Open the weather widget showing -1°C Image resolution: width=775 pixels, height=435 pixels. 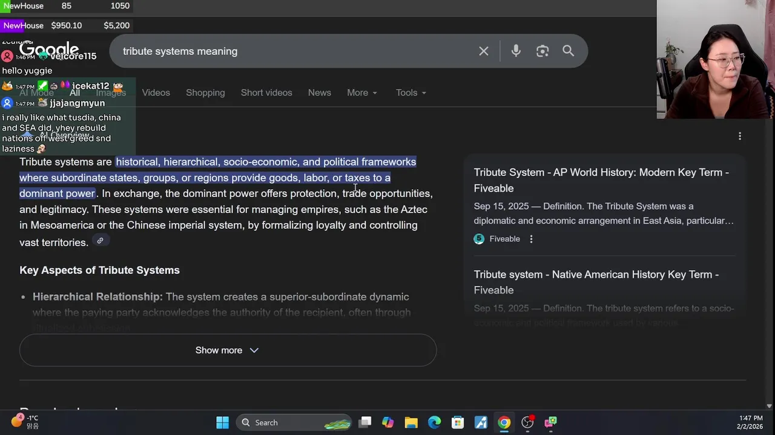(x=24, y=421)
